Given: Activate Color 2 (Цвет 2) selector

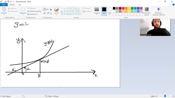Looking at the screenshot, I should [x=110, y=11].
